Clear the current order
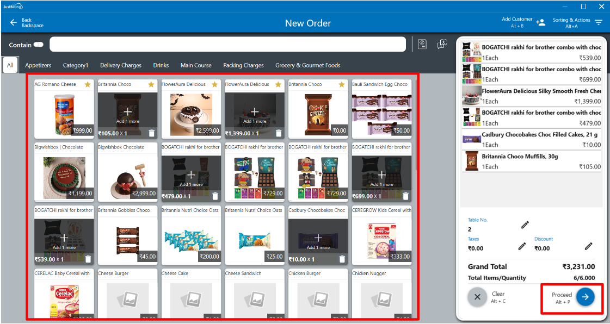The height and width of the screenshot is (324, 610). (477, 297)
